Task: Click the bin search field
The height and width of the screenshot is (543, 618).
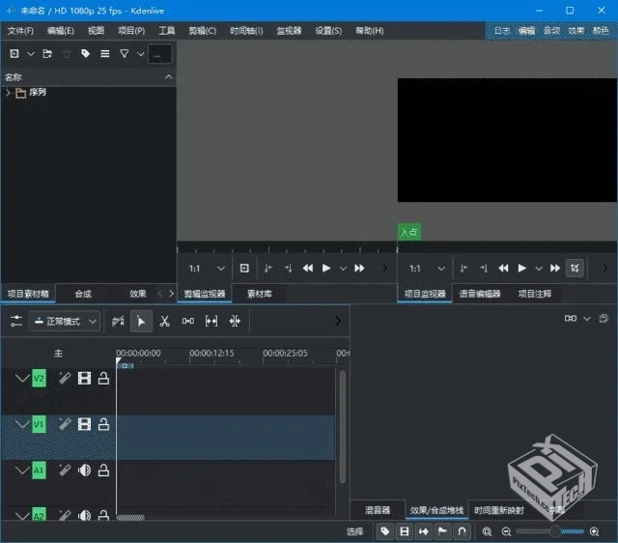Action: pos(159,54)
